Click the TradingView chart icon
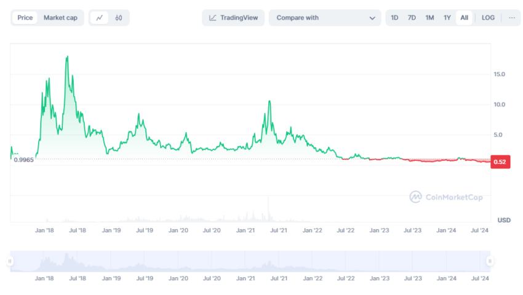523x295 pixels. pyautogui.click(x=212, y=18)
